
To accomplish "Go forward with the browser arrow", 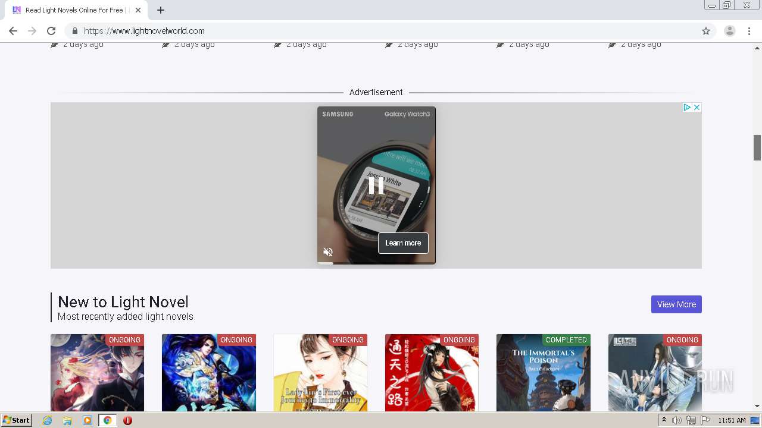I will point(32,31).
